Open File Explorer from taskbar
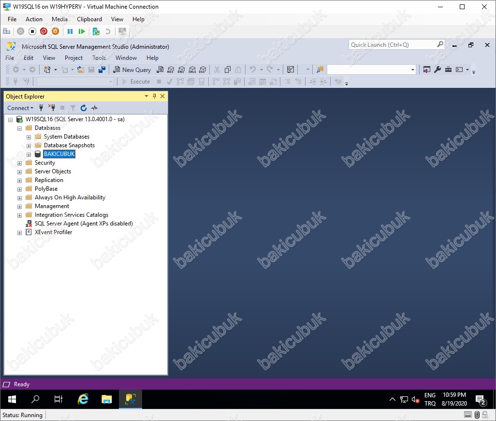This screenshot has height=421, width=496. [107, 399]
